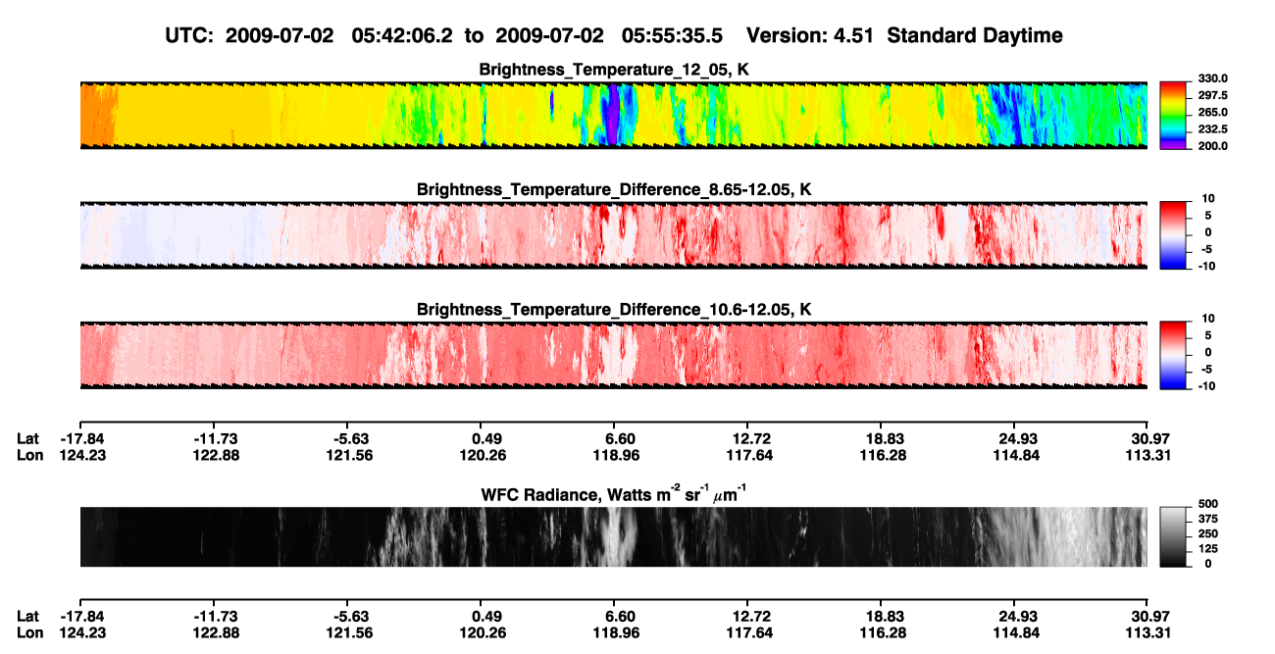1275x654 pixels.
Task: Click latitude '0.49' on the axis above WFC panel
Action: [x=486, y=438]
